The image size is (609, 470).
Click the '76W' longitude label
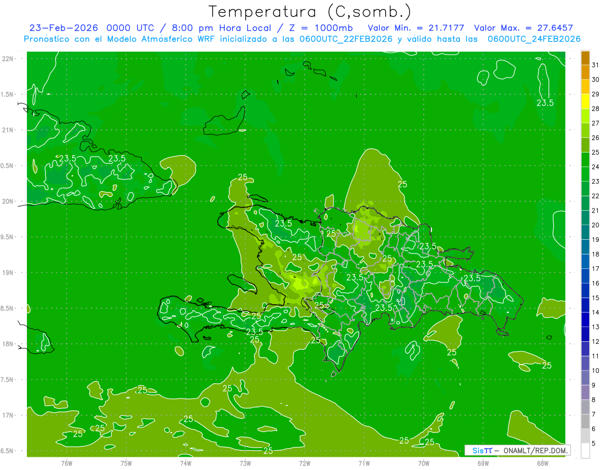click(x=66, y=463)
